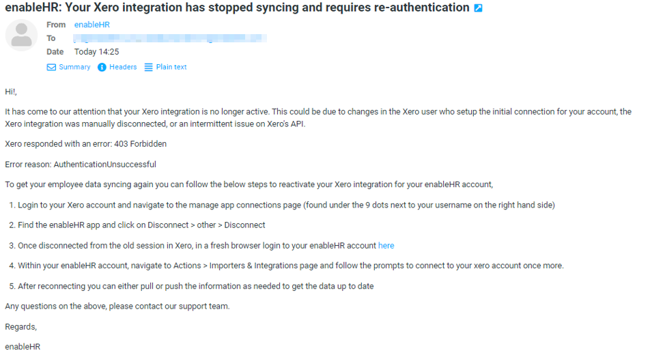Click the enableHR sender name link

point(92,25)
